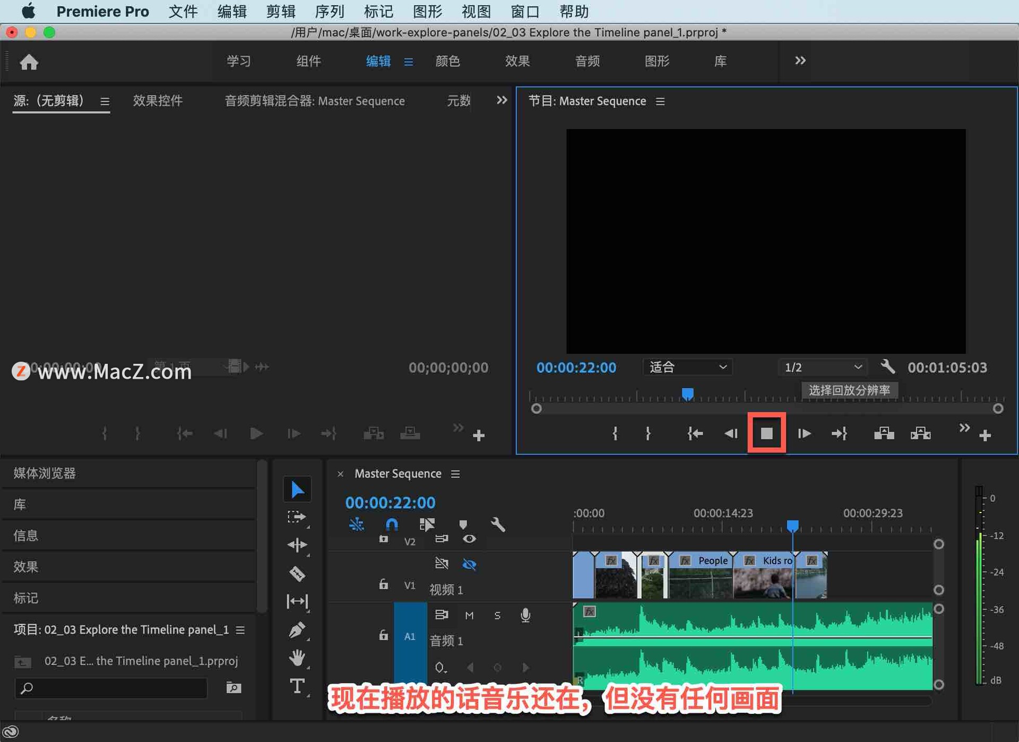The height and width of the screenshot is (742, 1019).
Task: Select the Pen tool
Action: pyautogui.click(x=297, y=630)
